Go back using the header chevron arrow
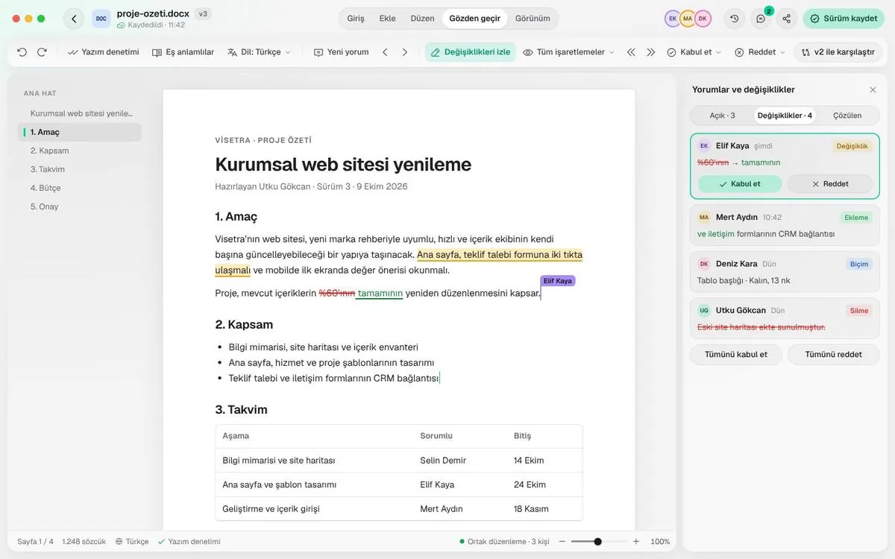The width and height of the screenshot is (895, 559). [x=74, y=19]
